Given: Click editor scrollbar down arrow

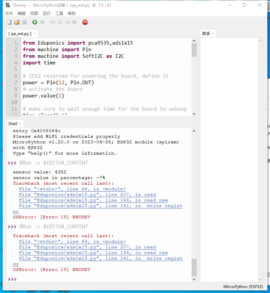Looking at the screenshot, I should point(194,114).
